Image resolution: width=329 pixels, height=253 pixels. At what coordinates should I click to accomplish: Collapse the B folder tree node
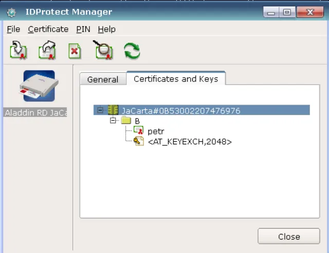click(113, 121)
